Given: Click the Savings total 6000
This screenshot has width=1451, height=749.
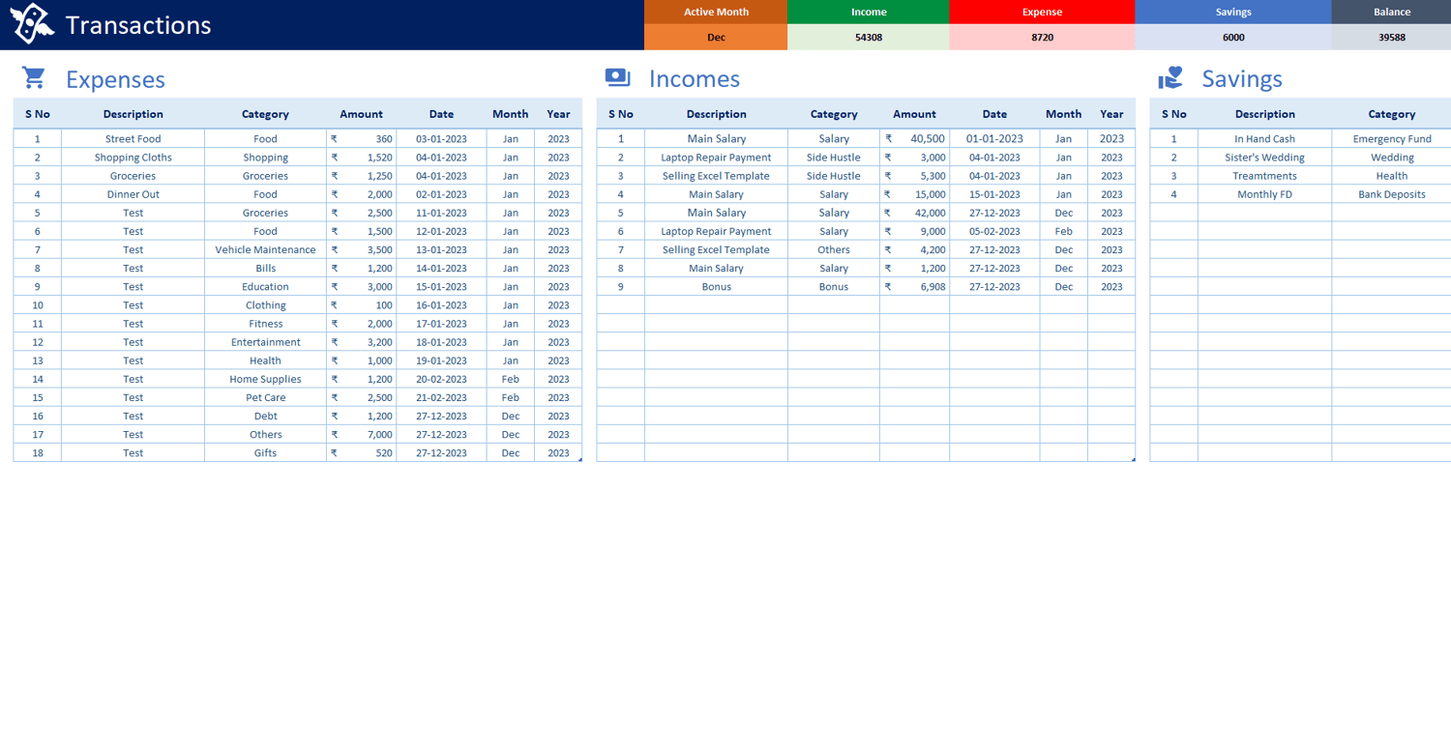Looking at the screenshot, I should (1233, 38).
